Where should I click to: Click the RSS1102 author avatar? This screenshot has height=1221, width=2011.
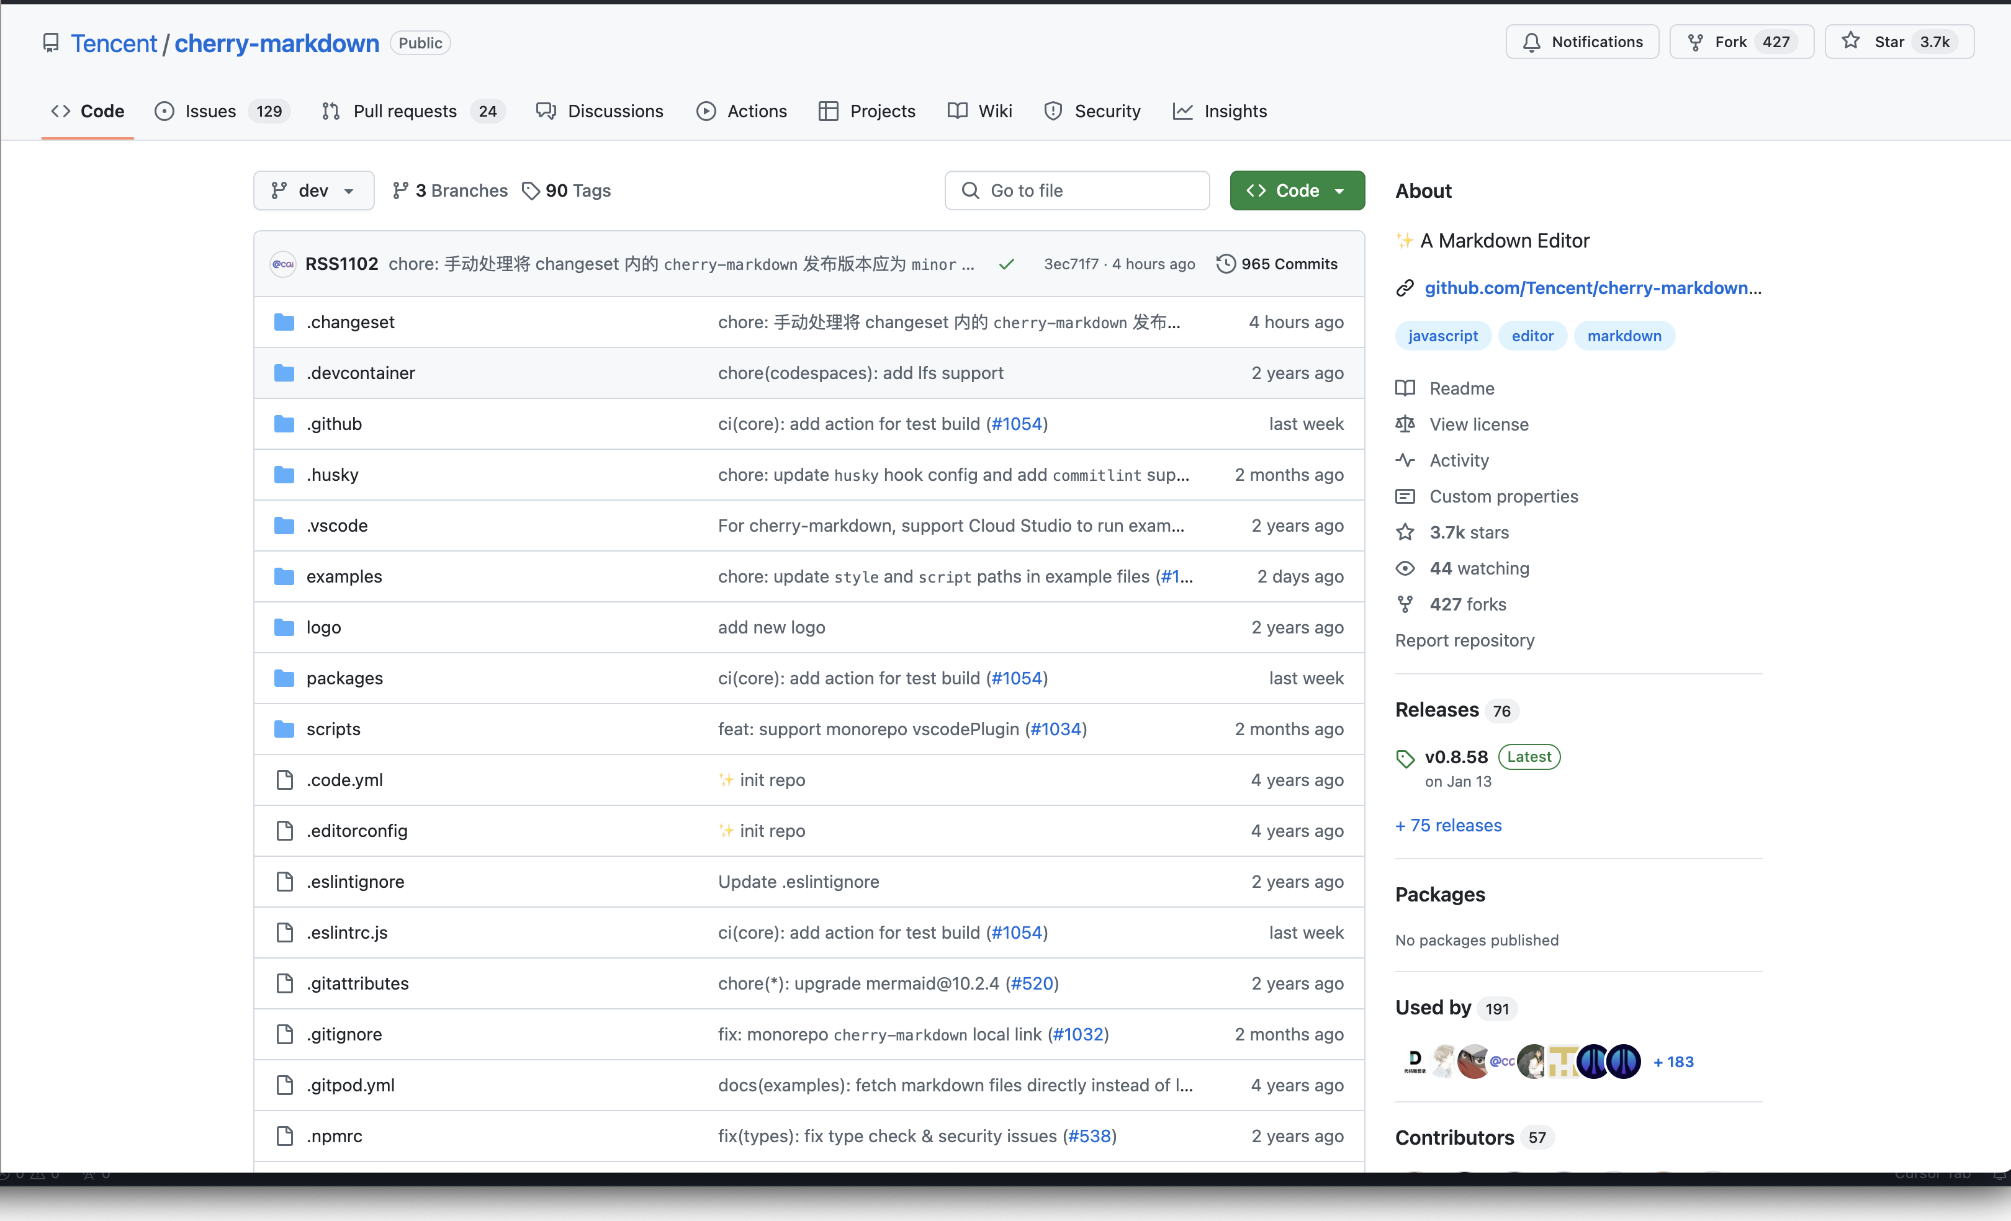click(283, 264)
